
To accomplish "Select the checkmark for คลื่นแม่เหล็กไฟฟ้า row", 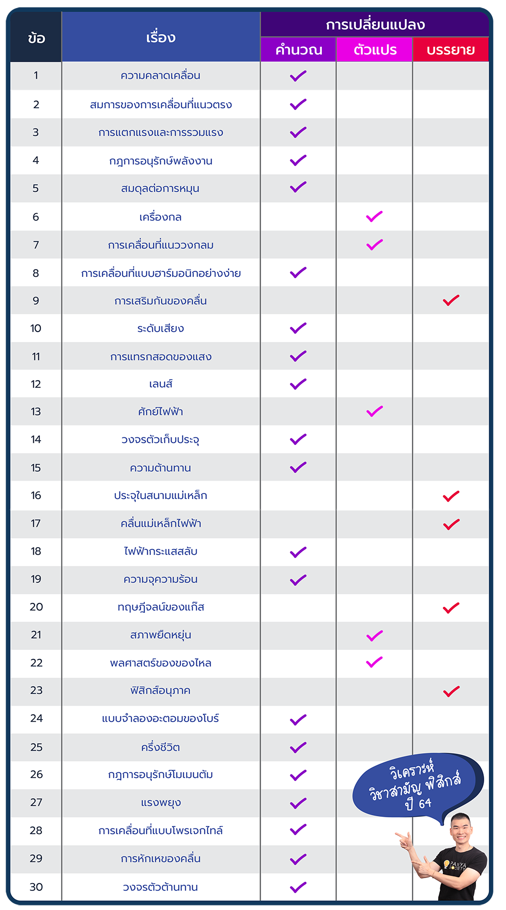I will pos(451,524).
